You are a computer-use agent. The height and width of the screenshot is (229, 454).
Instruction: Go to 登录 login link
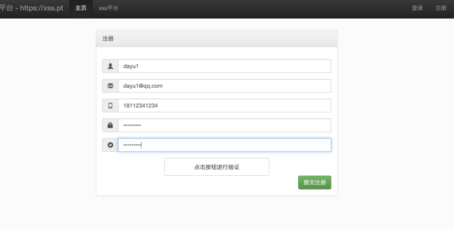(418, 8)
